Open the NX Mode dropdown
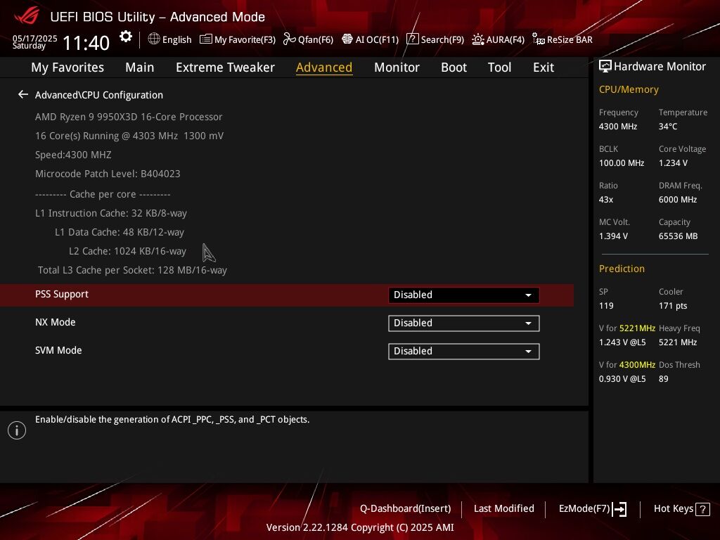720x540 pixels. pos(464,323)
